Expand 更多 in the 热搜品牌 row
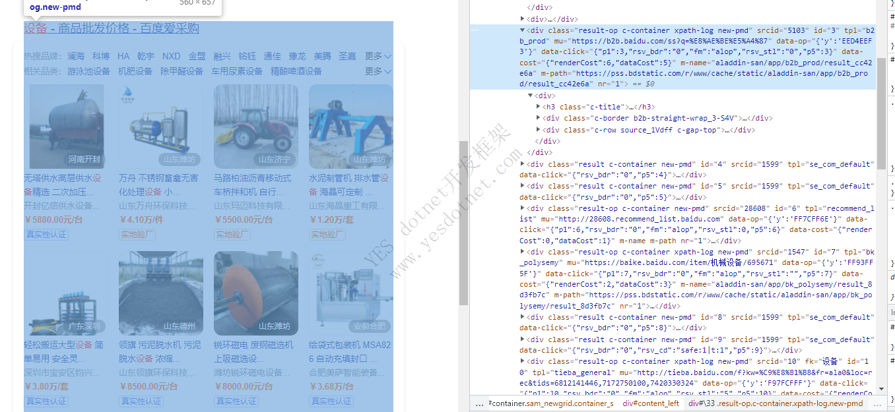Viewport: 895px width, 412px height. point(378,57)
